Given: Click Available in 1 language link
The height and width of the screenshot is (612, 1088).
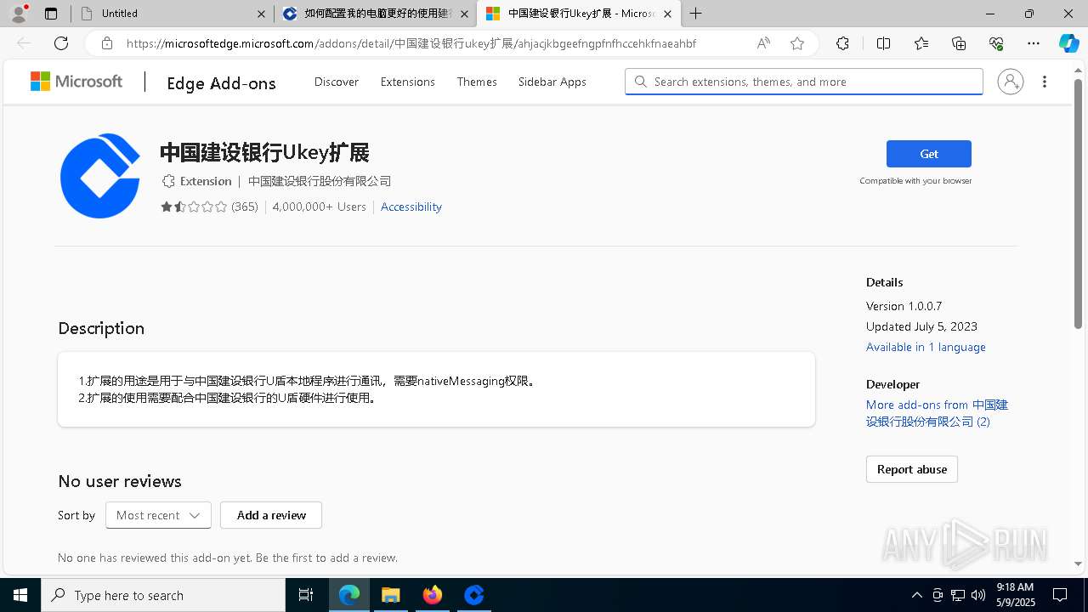Looking at the screenshot, I should 926,347.
